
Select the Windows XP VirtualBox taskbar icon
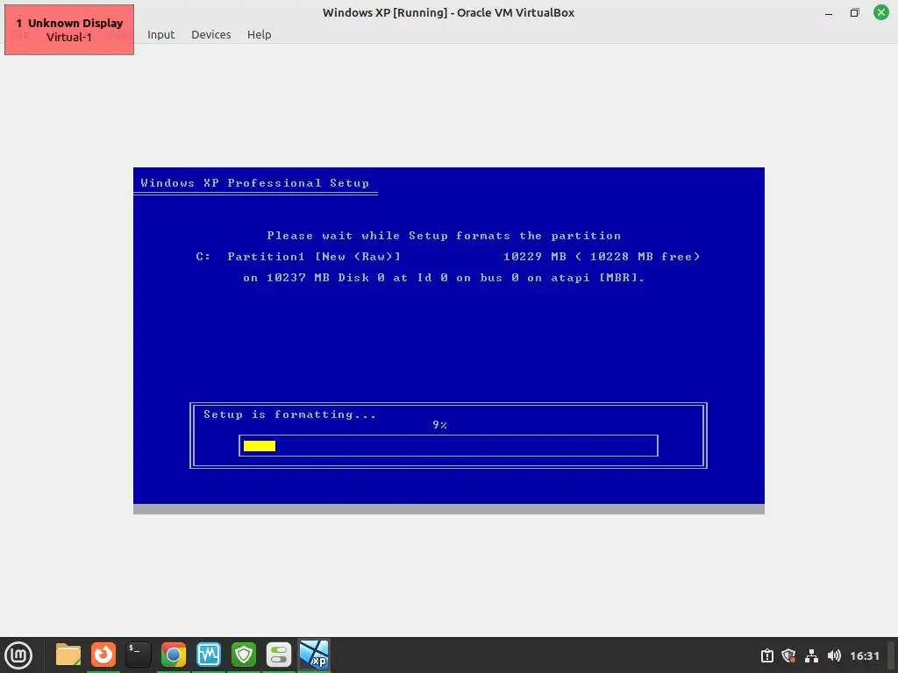coord(315,655)
